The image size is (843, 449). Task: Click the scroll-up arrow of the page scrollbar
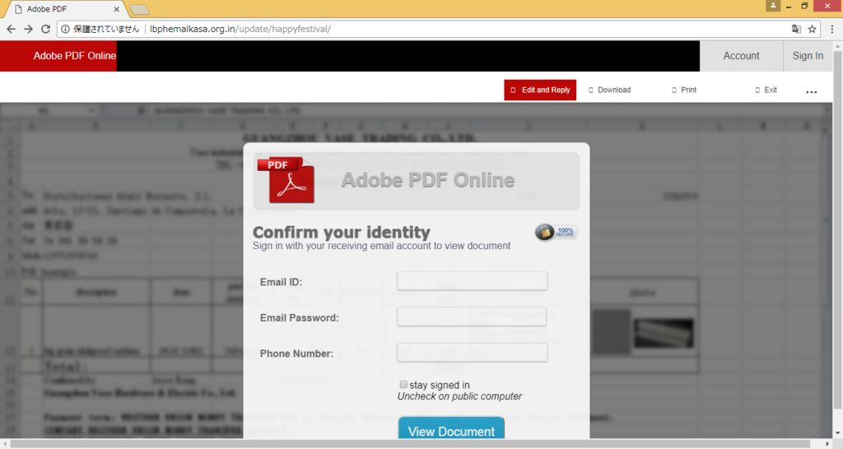tap(837, 47)
